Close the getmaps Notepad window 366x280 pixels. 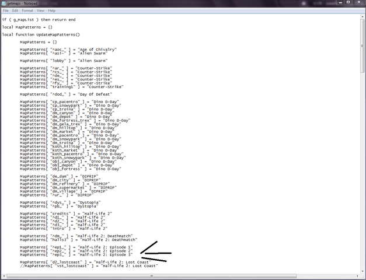[x=359, y=2]
